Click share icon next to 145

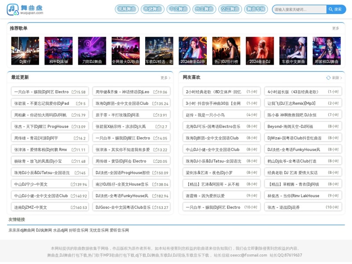point(77,172)
